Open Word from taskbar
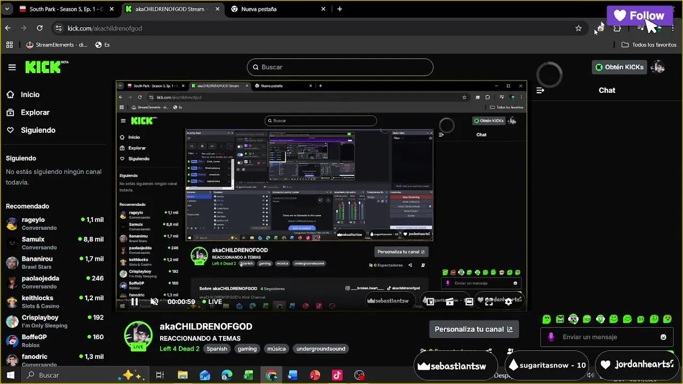 click(x=292, y=375)
